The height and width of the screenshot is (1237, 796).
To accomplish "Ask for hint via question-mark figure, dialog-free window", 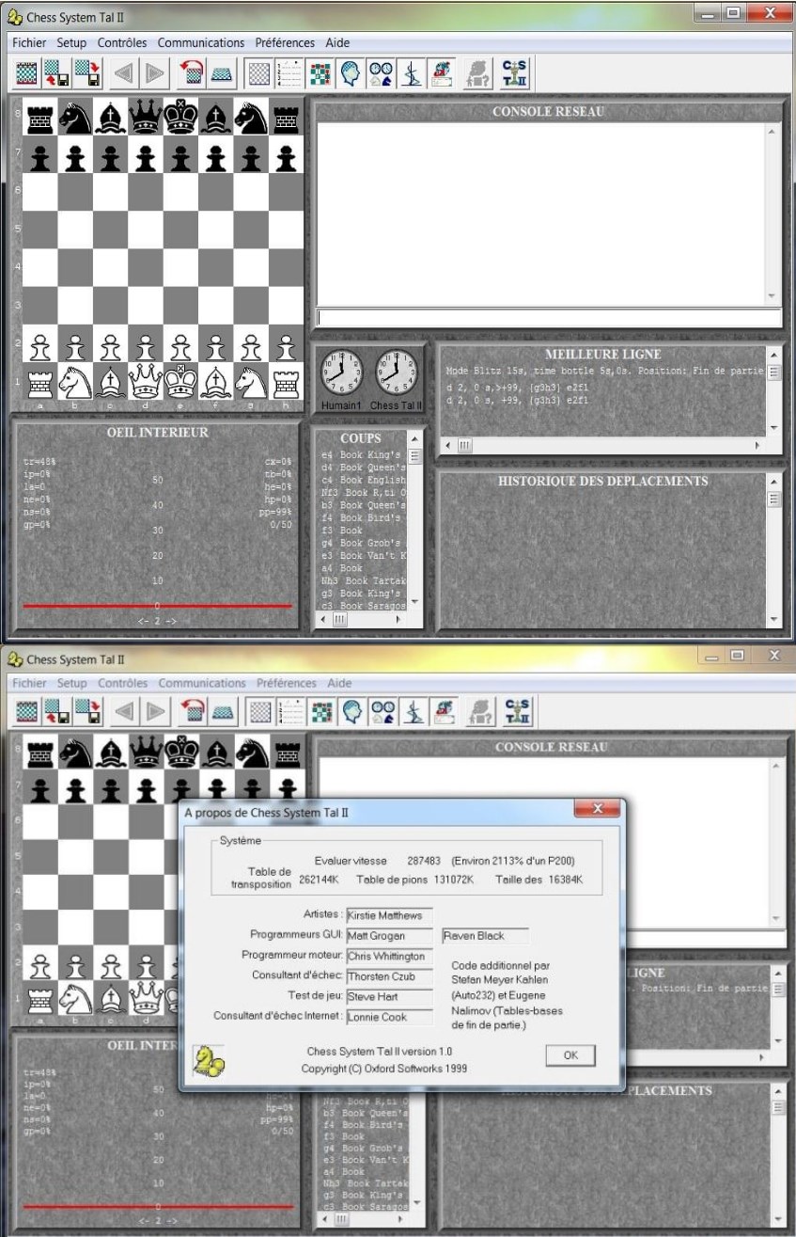I will tap(477, 73).
